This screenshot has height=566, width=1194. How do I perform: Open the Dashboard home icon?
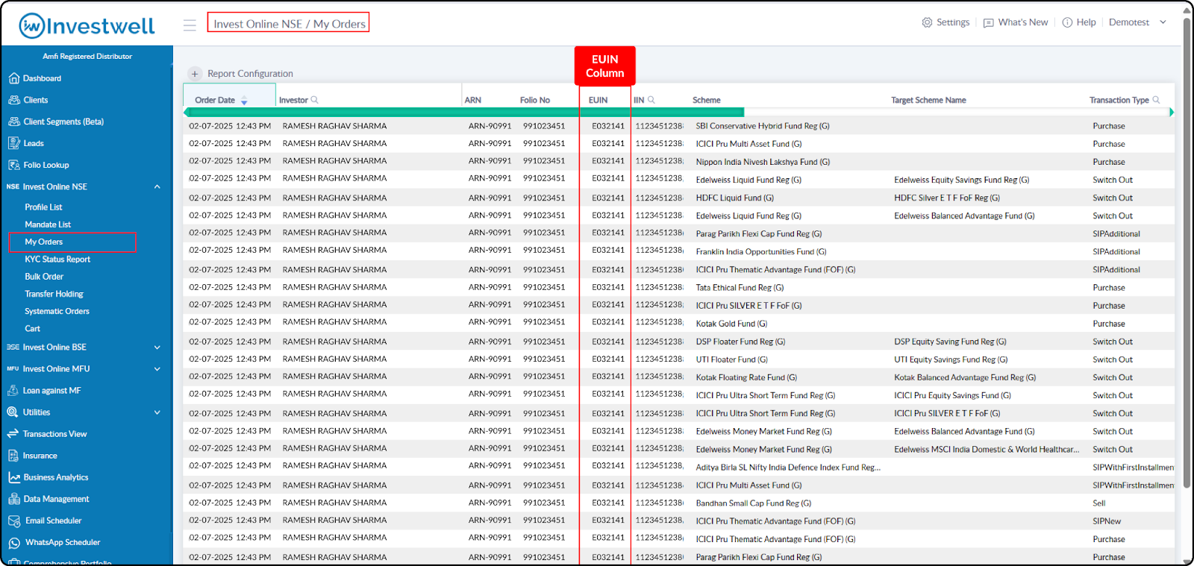tap(13, 78)
